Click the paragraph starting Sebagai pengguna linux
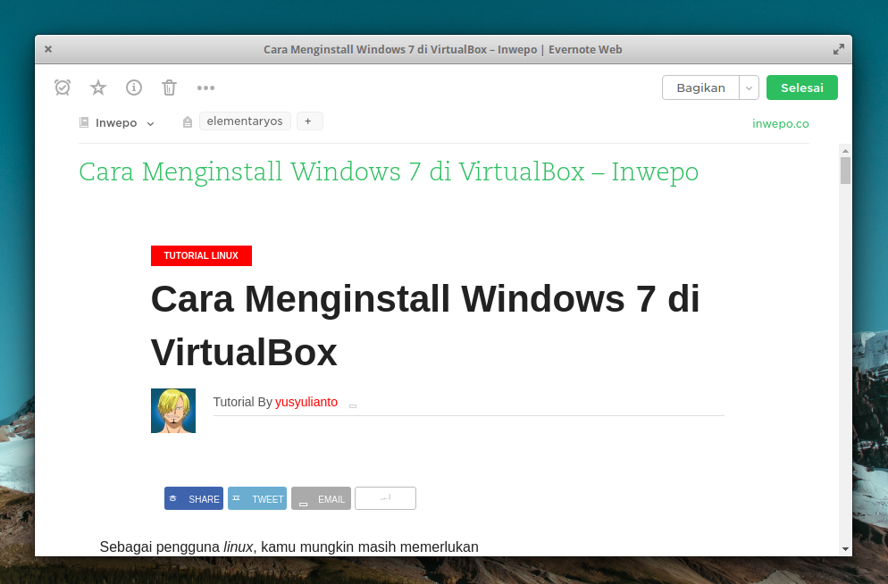Screen dimensions: 888x584 289,547
